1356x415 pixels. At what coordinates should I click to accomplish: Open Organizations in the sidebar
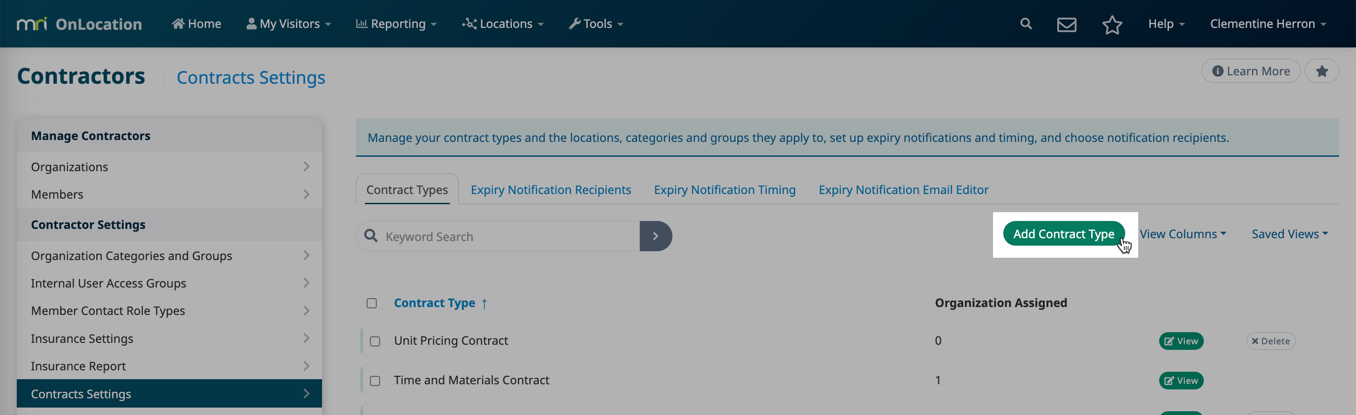pyautogui.click(x=169, y=166)
